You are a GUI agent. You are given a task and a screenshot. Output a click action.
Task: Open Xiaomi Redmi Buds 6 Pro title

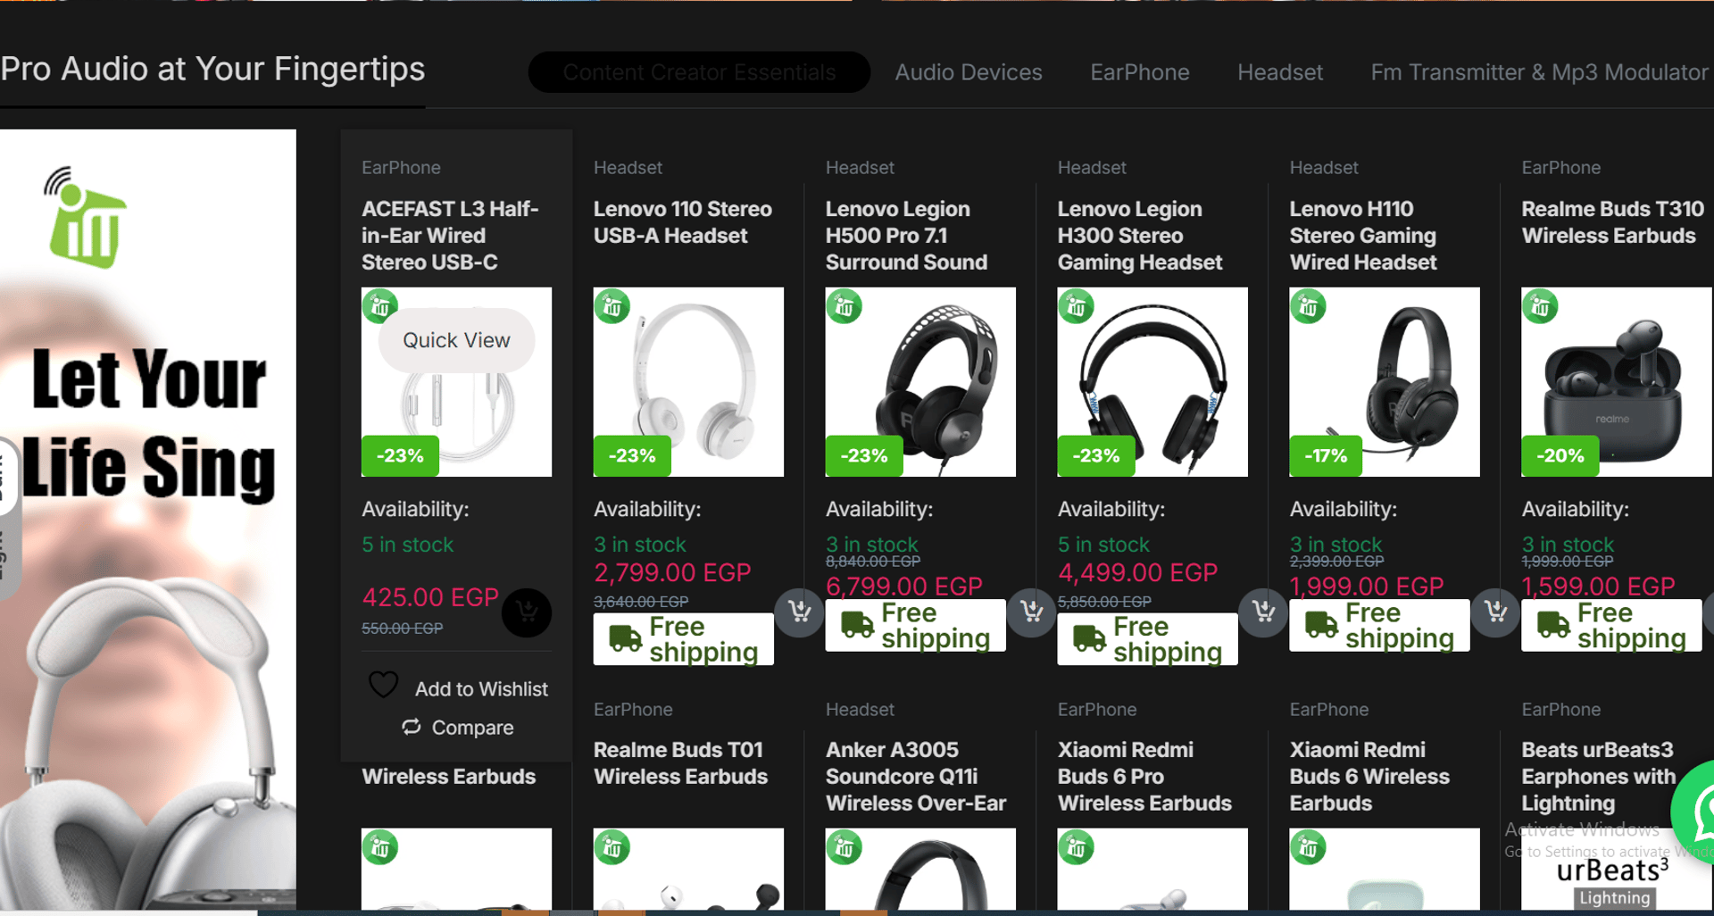(1145, 777)
